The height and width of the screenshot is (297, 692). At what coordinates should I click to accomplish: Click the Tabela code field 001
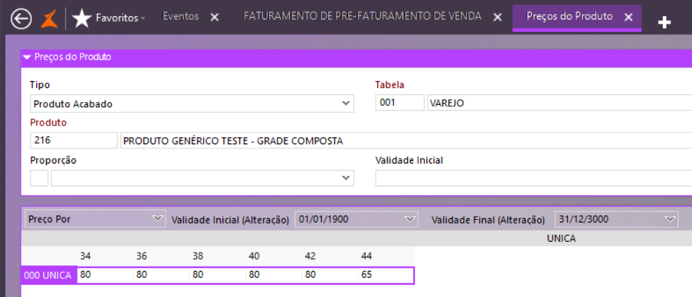click(400, 103)
